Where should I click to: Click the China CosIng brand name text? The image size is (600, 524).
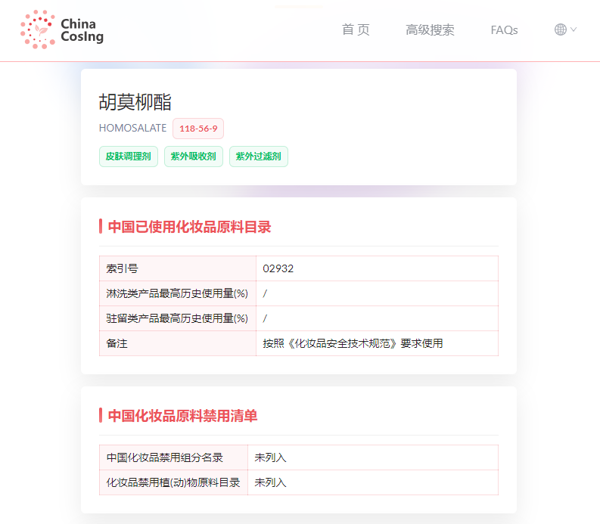click(82, 29)
